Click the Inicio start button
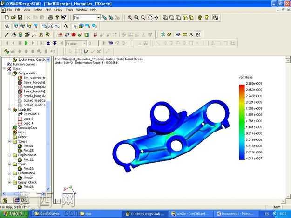This screenshot has width=291, height=218. click(x=14, y=214)
